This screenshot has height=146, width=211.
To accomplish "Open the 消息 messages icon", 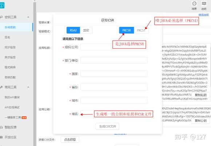I will (194, 4).
